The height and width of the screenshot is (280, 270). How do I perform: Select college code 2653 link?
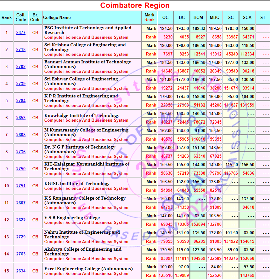(21, 118)
